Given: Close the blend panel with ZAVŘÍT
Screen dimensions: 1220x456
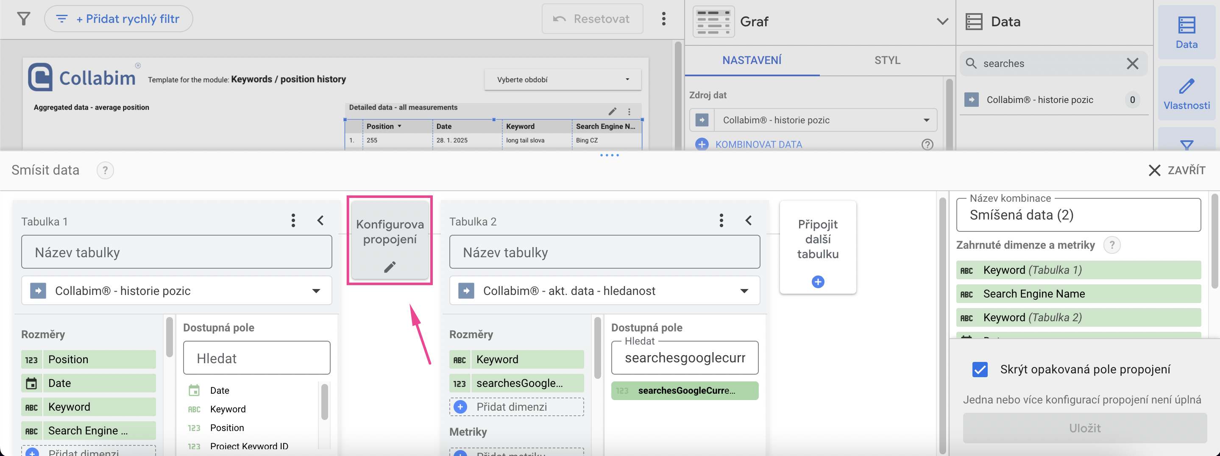Looking at the screenshot, I should click(x=1176, y=170).
